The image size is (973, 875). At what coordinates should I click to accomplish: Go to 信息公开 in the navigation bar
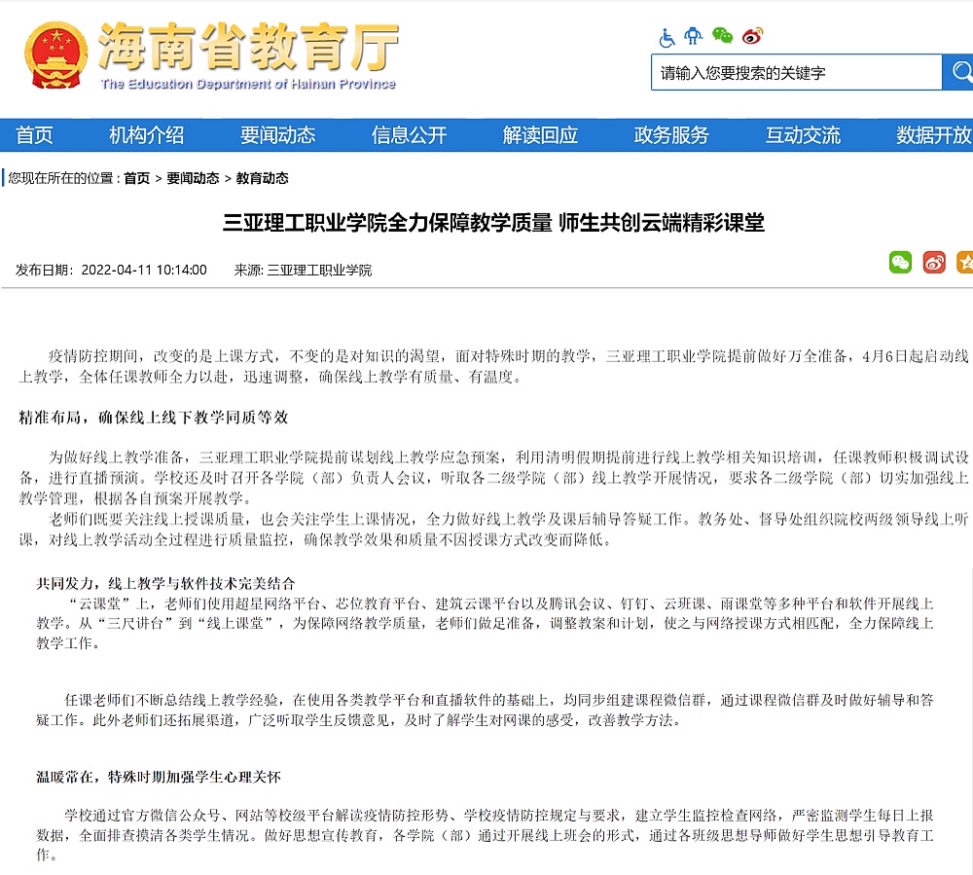tap(409, 135)
